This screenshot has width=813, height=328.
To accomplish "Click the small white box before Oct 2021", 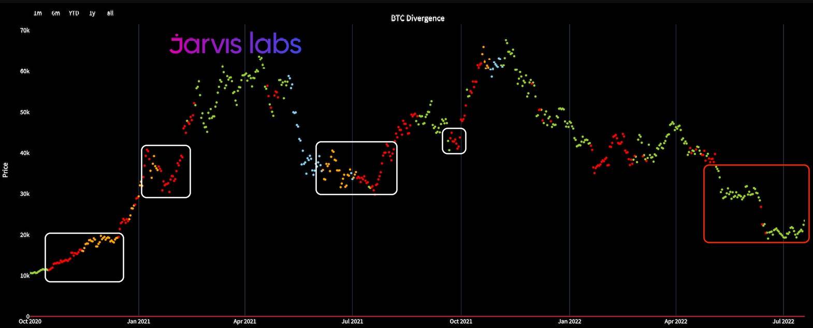I will pyautogui.click(x=454, y=140).
